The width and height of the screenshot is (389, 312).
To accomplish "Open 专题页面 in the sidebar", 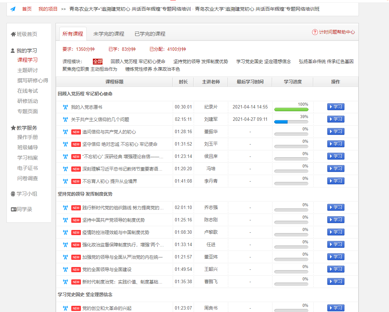I will (27, 111).
